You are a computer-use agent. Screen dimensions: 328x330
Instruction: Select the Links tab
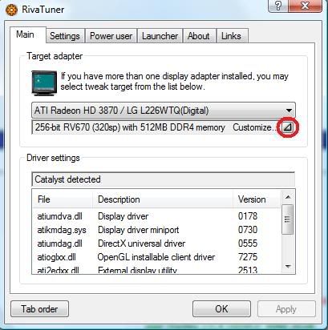point(231,36)
